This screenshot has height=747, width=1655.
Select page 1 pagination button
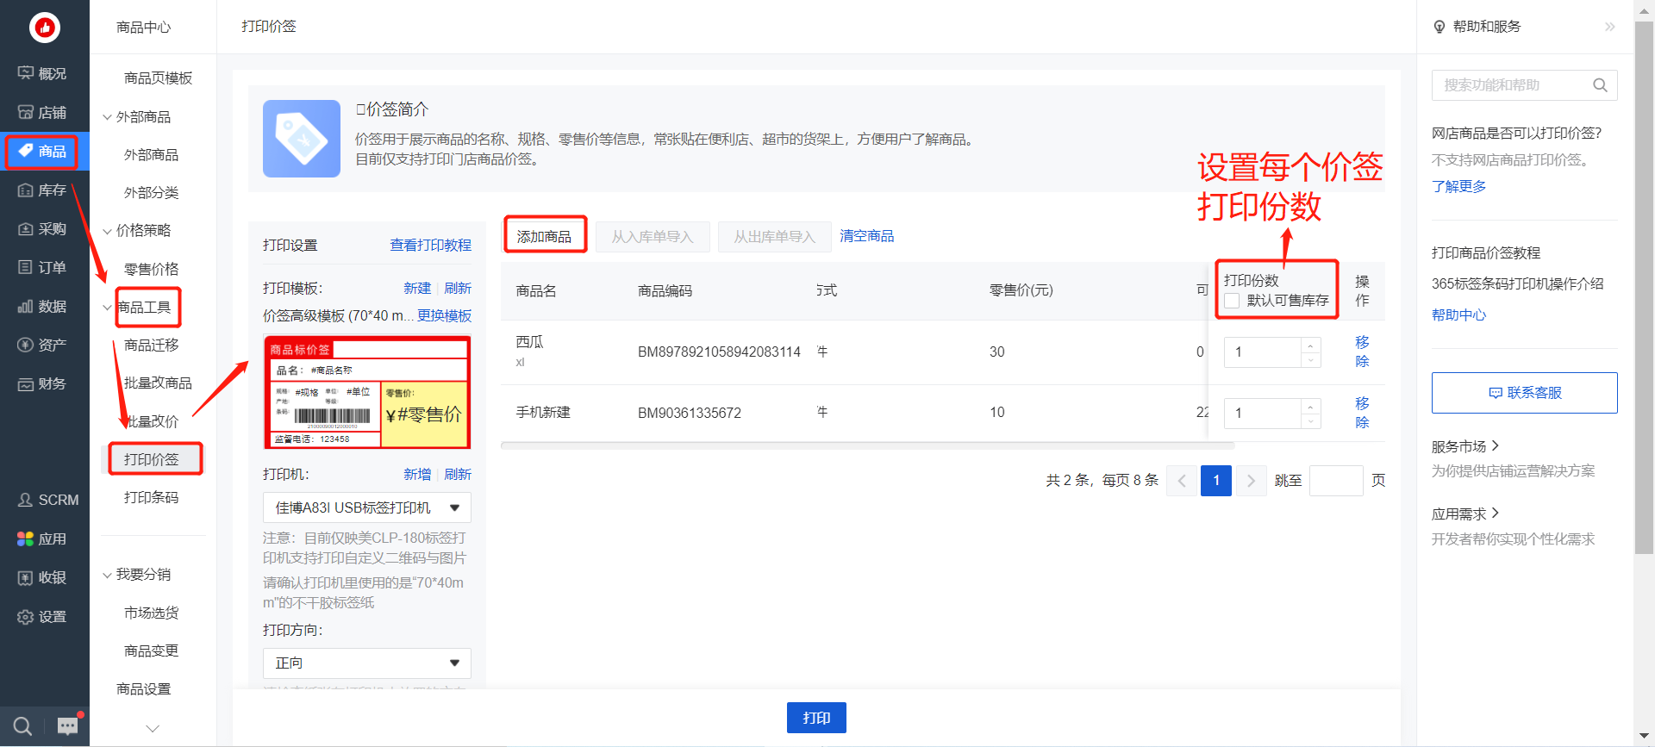pos(1216,481)
